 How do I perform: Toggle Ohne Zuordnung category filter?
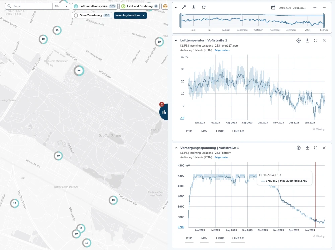[x=92, y=16]
